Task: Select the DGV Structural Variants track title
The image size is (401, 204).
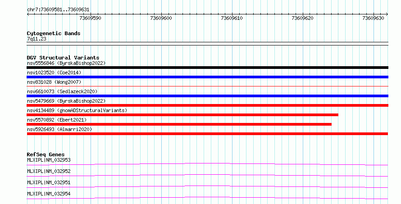Action: pos(63,58)
